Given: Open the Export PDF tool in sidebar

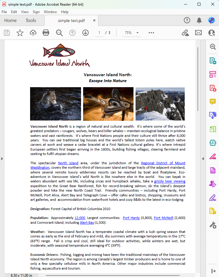Looking at the screenshot, I should (x=212, y=61).
